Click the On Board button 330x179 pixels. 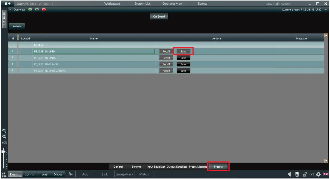[x=159, y=16]
